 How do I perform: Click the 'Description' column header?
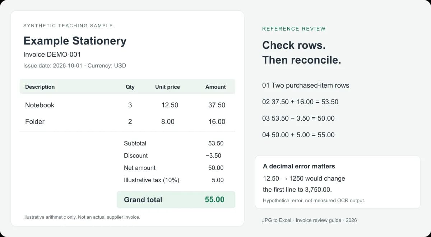[x=40, y=87]
